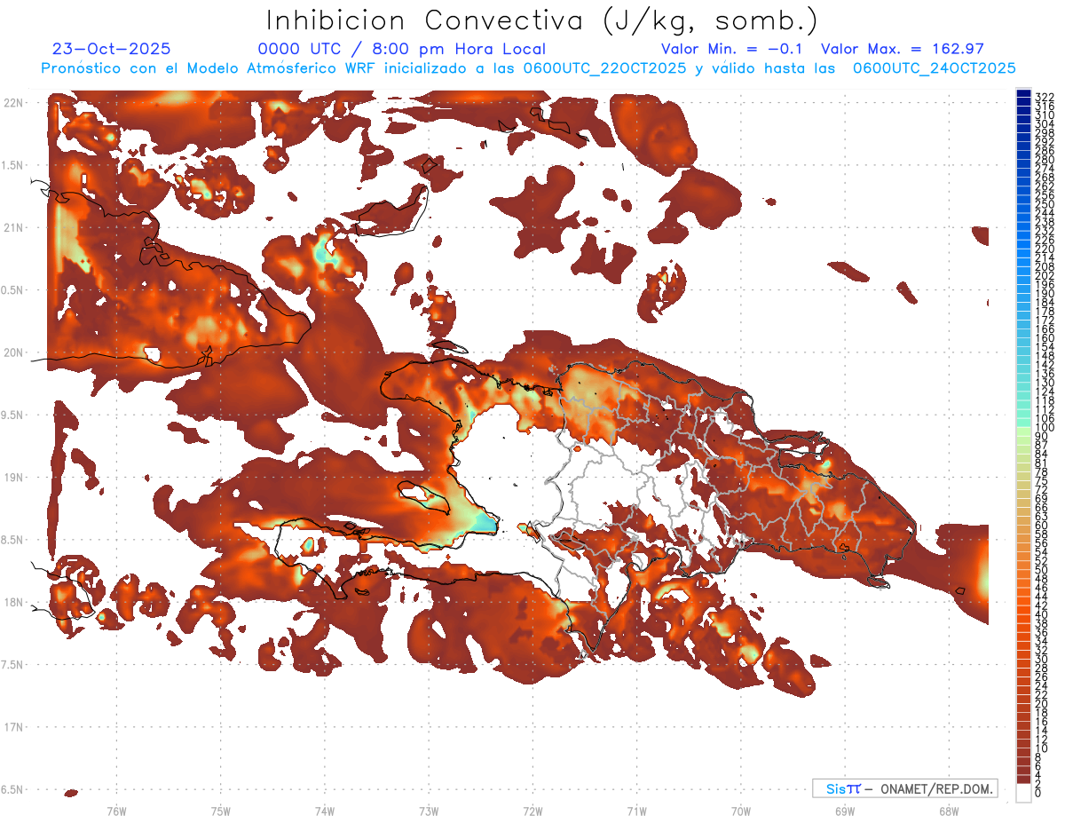Click the '70W' longitude label
Screen dimensions: 1065x823
click(740, 811)
